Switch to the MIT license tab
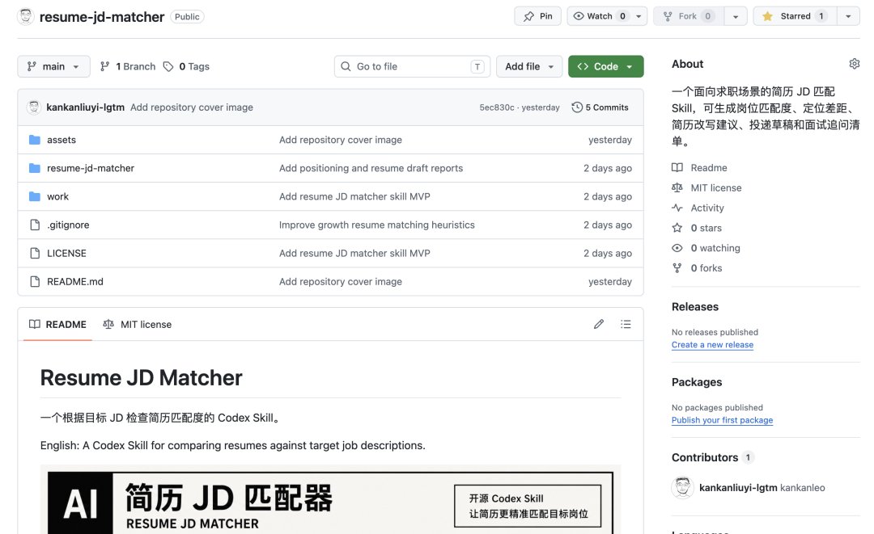874x534 pixels. (137, 324)
